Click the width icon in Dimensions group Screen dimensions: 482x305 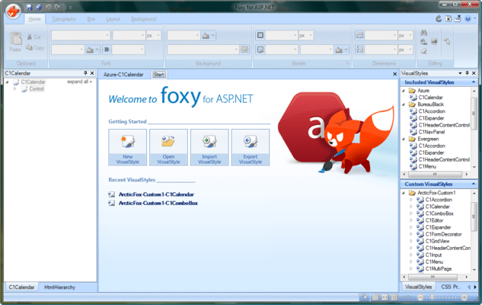[x=359, y=35]
